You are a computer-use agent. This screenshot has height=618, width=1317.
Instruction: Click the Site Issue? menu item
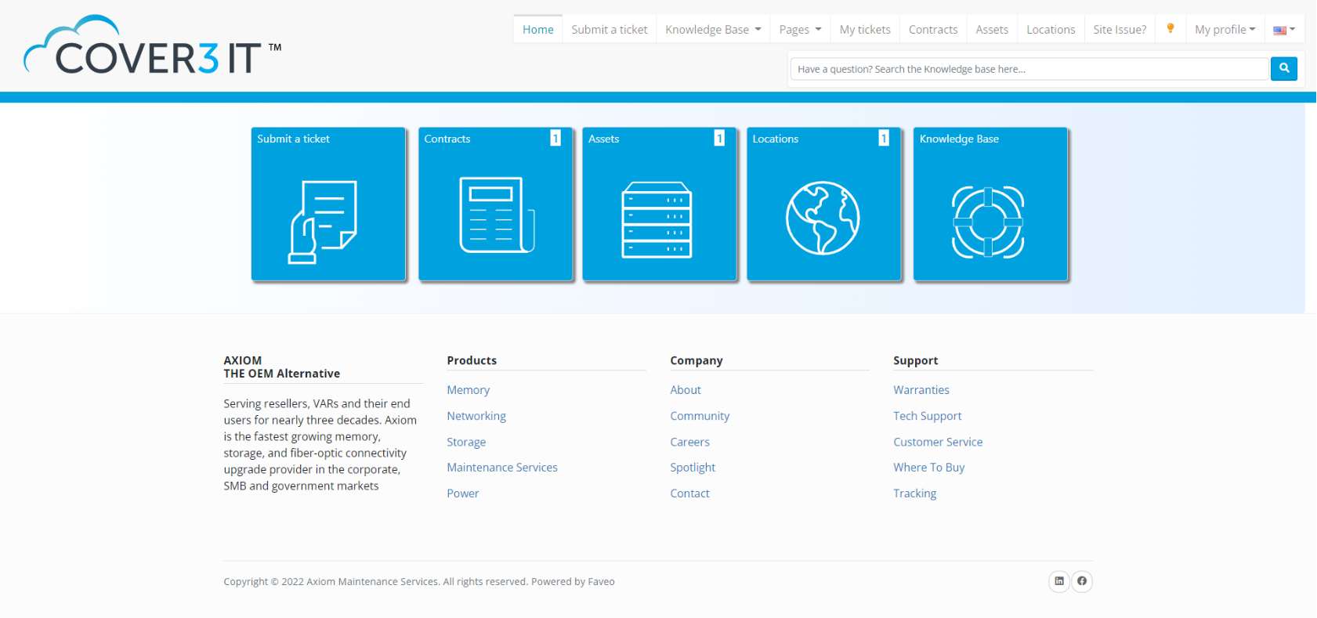tap(1120, 30)
